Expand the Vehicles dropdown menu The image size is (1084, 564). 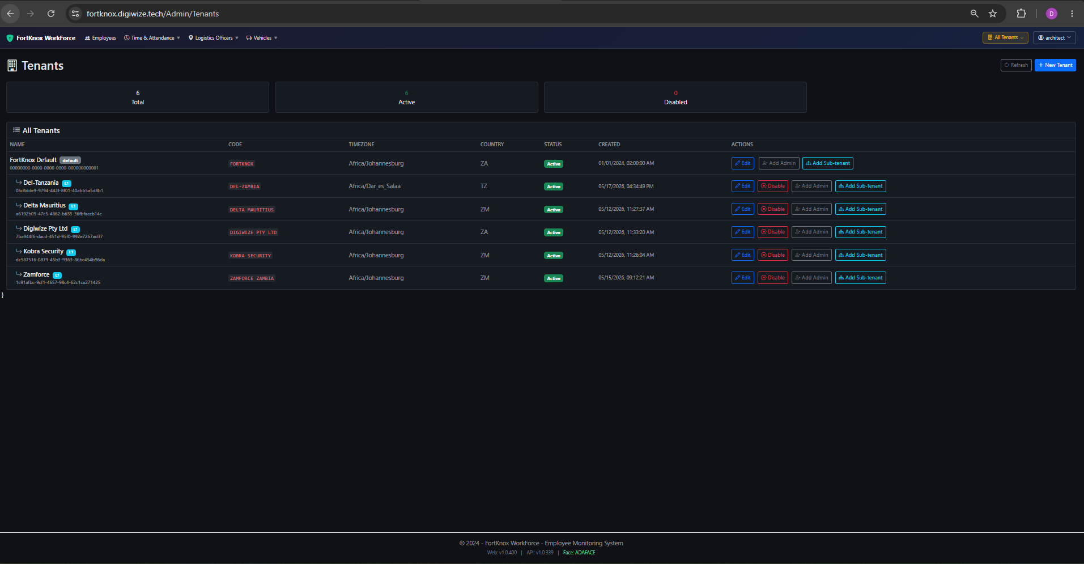click(262, 38)
